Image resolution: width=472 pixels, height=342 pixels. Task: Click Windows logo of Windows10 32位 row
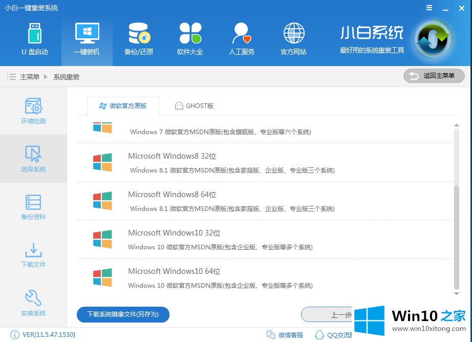(102, 239)
